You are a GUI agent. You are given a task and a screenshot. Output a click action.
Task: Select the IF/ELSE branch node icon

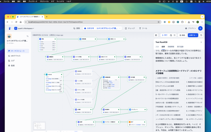pos(46,75)
